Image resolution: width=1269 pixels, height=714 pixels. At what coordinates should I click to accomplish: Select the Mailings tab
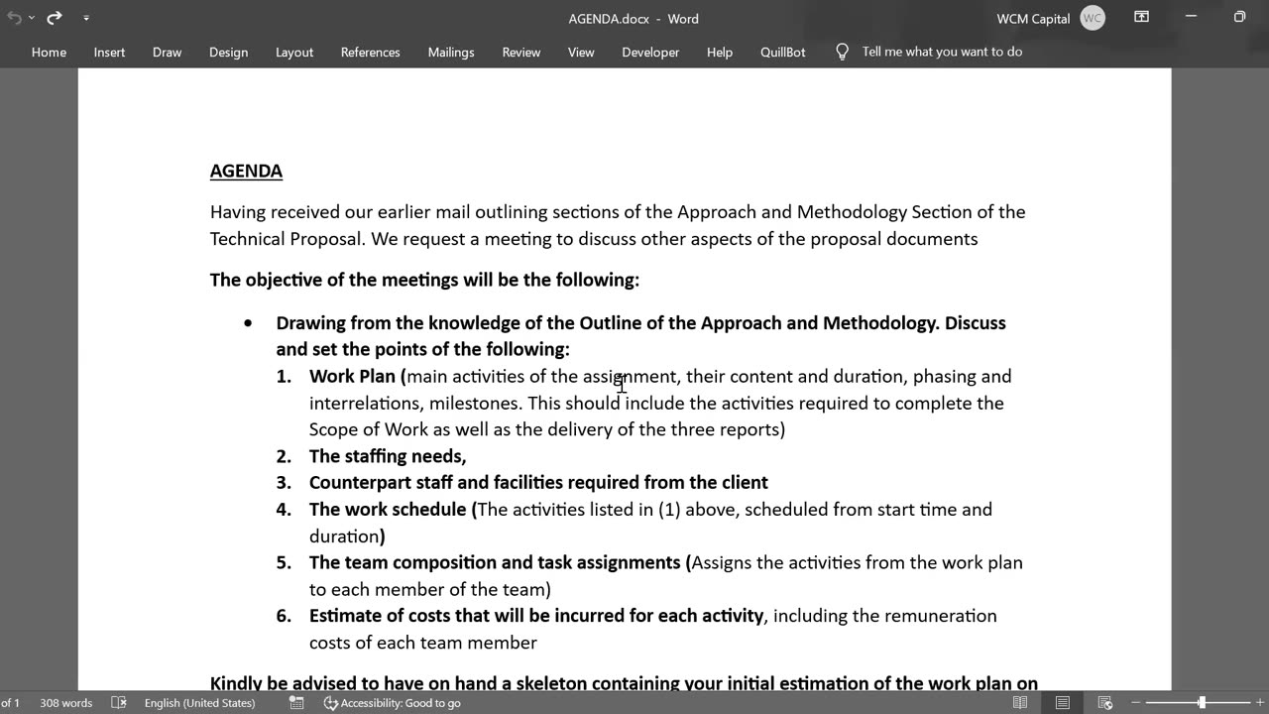(451, 52)
